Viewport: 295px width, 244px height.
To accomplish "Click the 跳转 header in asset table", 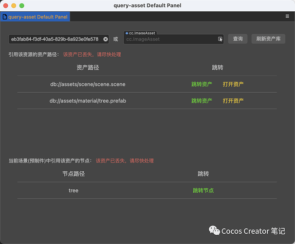I will click(x=218, y=67).
